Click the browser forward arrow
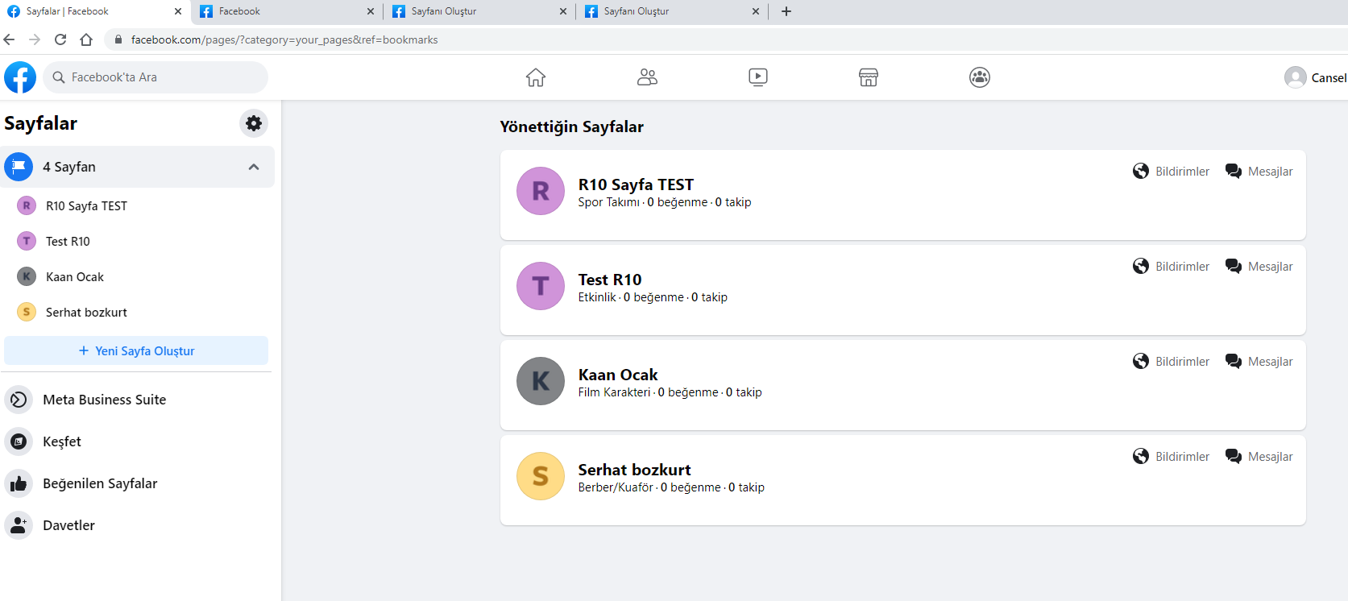The width and height of the screenshot is (1348, 601). pos(35,39)
